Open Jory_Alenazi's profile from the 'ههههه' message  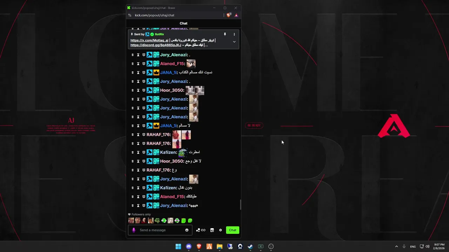coord(173,205)
